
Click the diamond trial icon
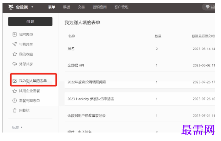coord(208,7)
